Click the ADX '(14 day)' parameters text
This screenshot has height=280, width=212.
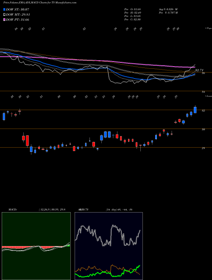click(112, 210)
